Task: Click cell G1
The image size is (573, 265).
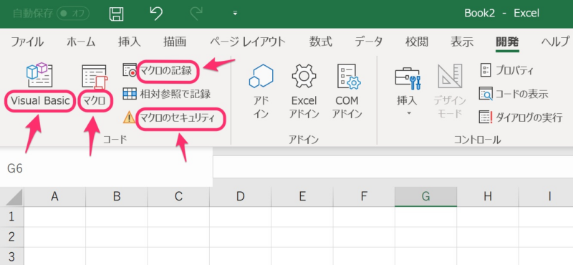Action: pos(425,217)
